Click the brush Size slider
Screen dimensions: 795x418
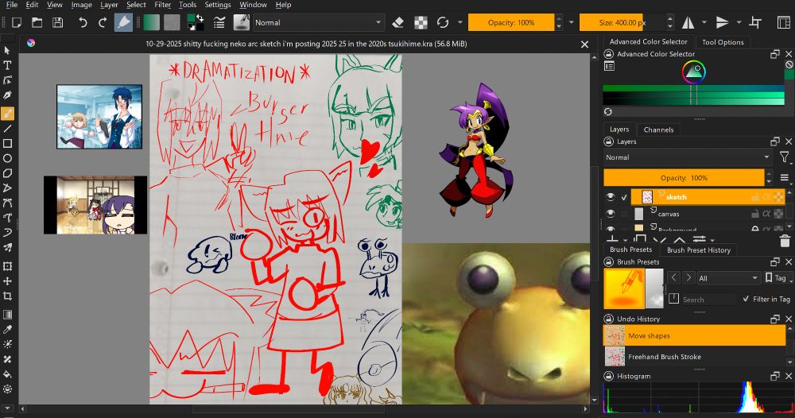click(x=622, y=22)
